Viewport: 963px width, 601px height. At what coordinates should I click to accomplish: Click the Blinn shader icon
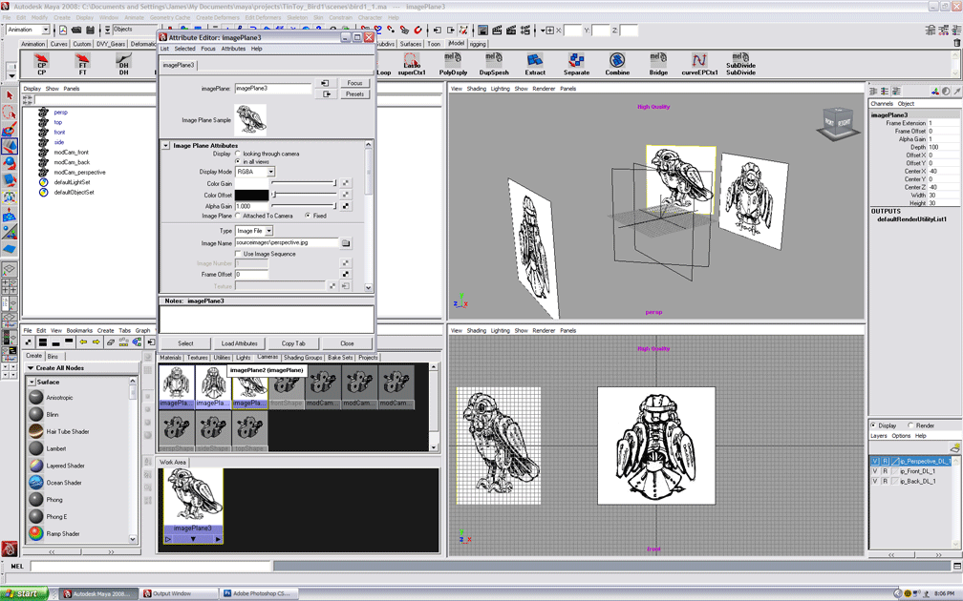click(36, 414)
